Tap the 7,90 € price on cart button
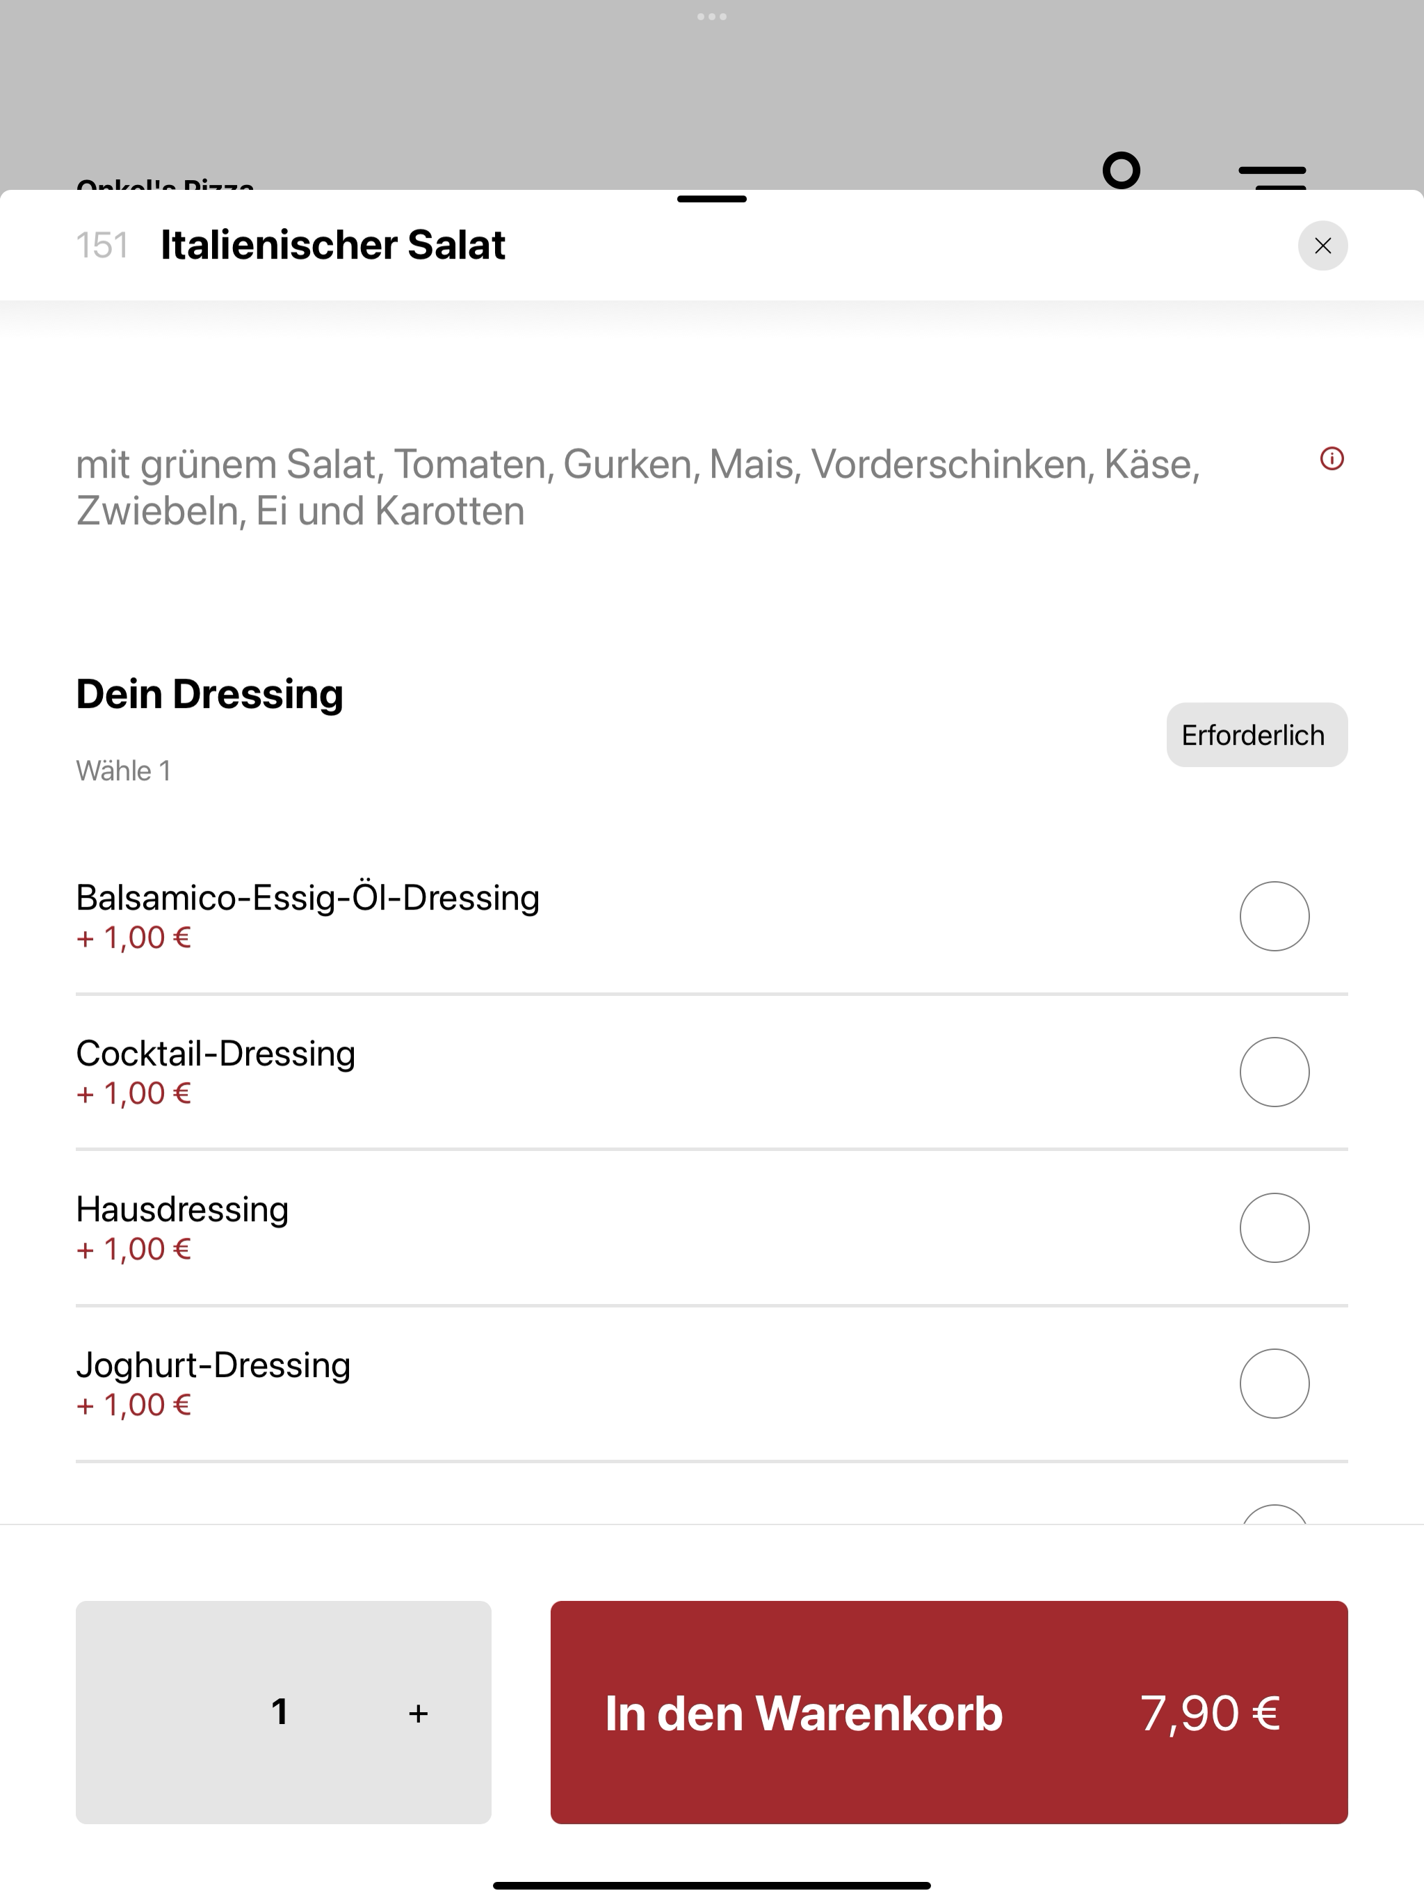 (x=1209, y=1714)
